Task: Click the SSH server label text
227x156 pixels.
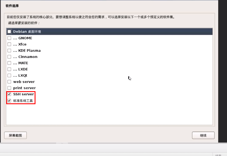Action: click(x=24, y=94)
